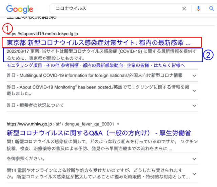The height and width of the screenshot is (187, 217).
Task: Click the https://www.mhlw.go.jp breadcrumb URL
Action: [x=29, y=124]
